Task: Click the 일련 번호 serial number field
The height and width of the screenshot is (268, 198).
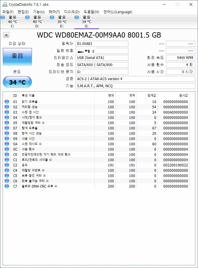Action: (102, 51)
